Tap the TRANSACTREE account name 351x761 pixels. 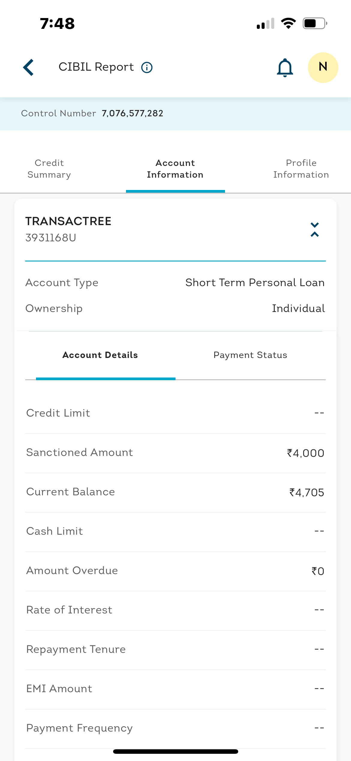pyautogui.click(x=68, y=222)
